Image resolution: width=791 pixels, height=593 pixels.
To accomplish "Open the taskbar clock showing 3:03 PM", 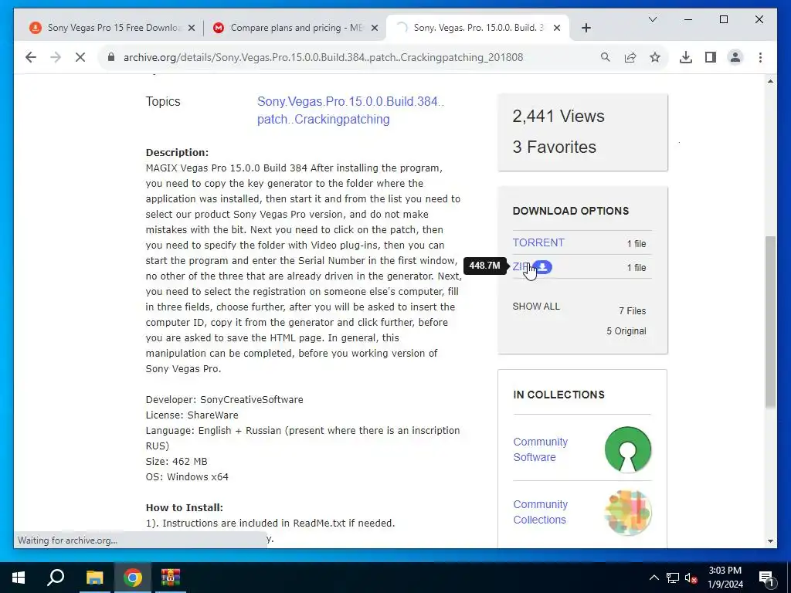I will pyautogui.click(x=725, y=578).
